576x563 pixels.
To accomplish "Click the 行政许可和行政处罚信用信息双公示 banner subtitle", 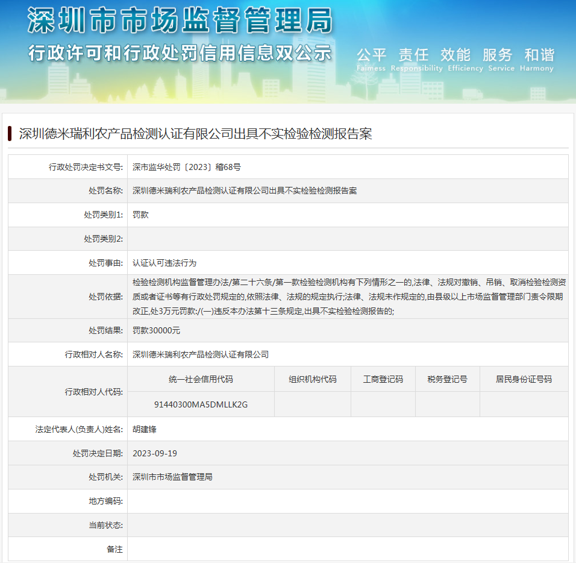I will tap(180, 53).
